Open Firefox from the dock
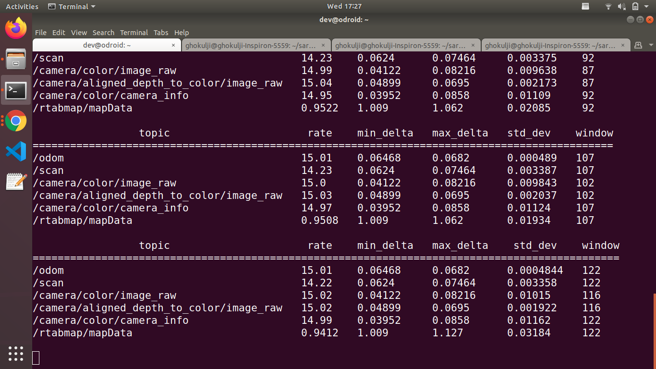656x369 pixels. [x=16, y=28]
